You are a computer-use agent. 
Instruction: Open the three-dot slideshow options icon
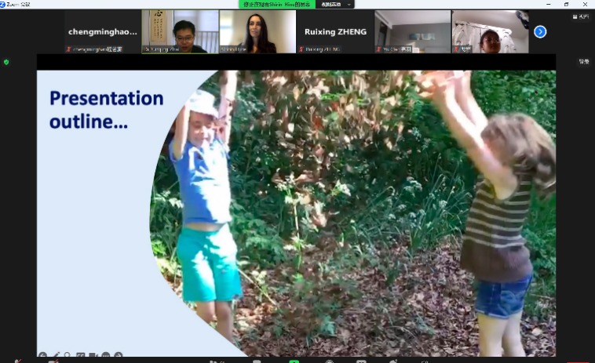[106, 355]
